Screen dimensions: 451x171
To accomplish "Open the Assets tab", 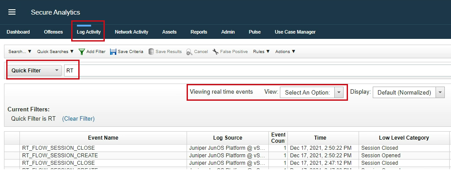I will (x=169, y=32).
